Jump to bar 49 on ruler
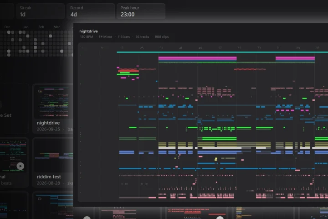328x219 pixels. (200, 48)
